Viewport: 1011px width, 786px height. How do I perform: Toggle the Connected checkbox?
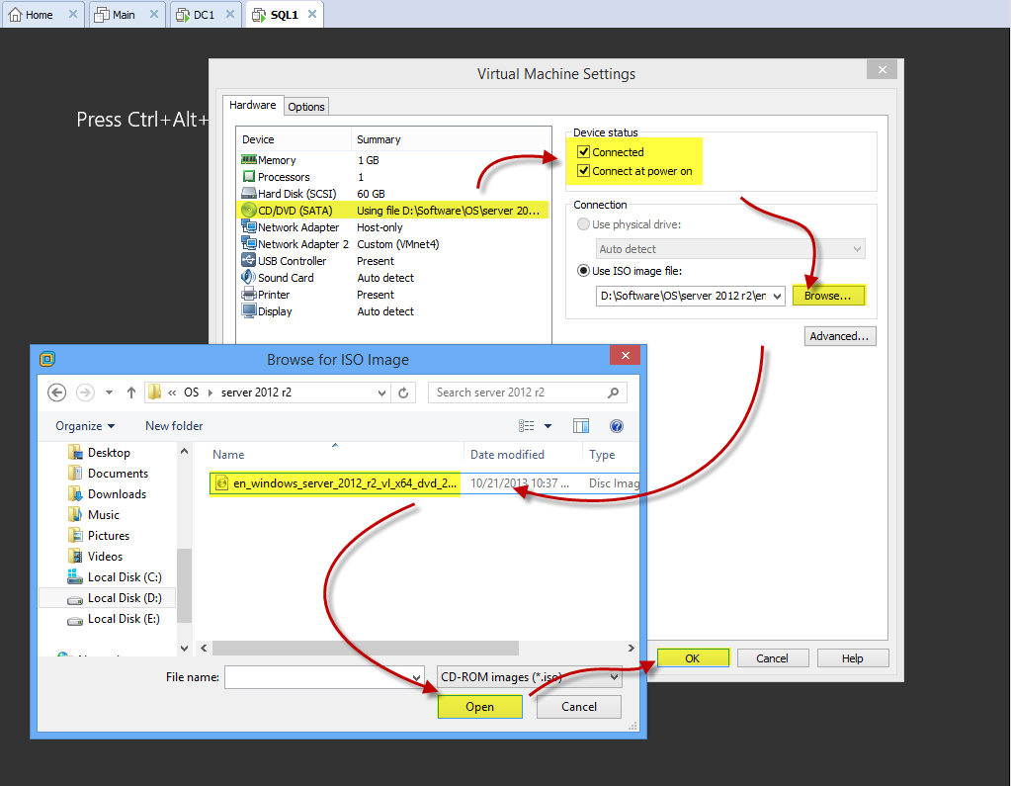pyautogui.click(x=583, y=151)
